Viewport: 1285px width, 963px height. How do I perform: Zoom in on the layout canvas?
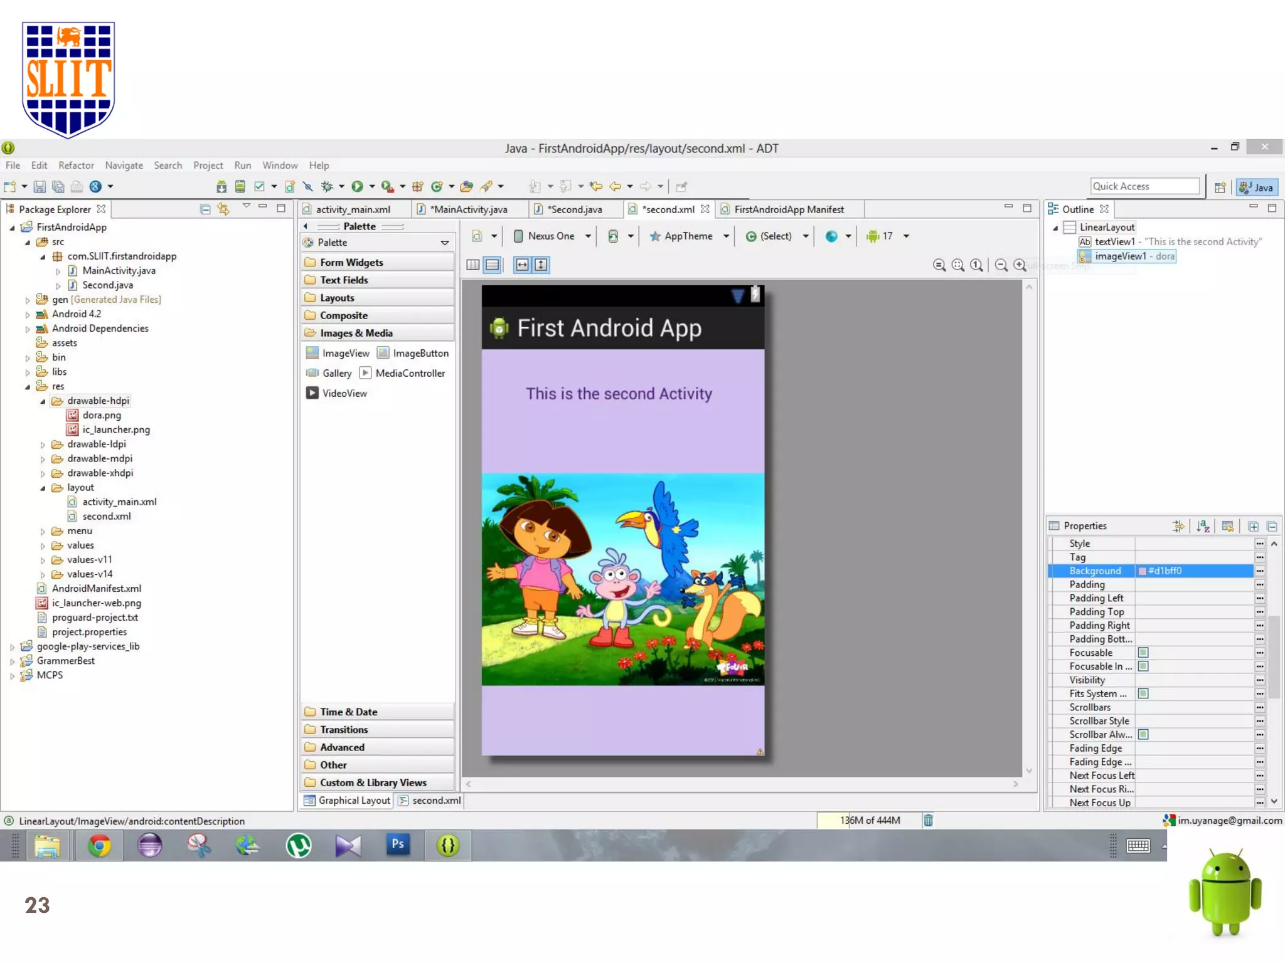click(x=1020, y=265)
